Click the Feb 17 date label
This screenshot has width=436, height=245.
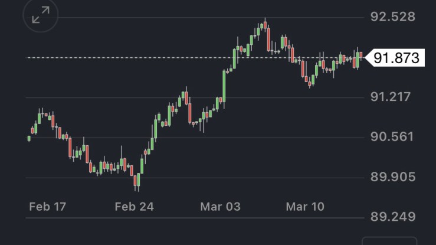47,207
